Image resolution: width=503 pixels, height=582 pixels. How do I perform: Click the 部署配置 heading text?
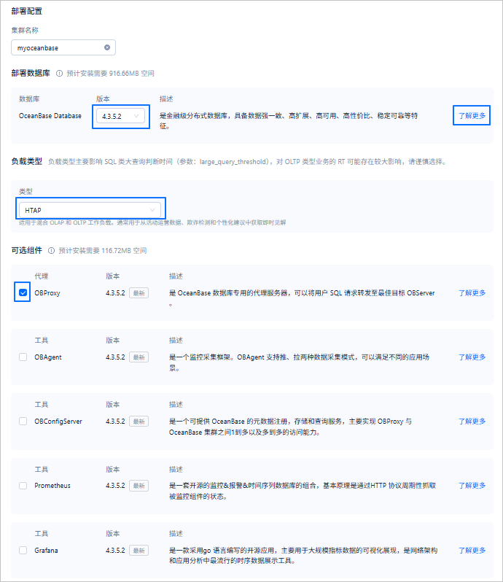27,11
